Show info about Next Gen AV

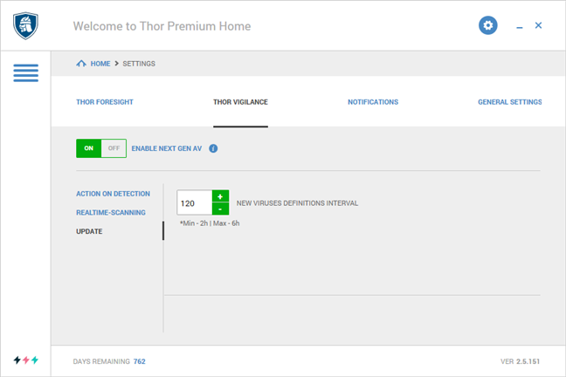[x=213, y=148]
